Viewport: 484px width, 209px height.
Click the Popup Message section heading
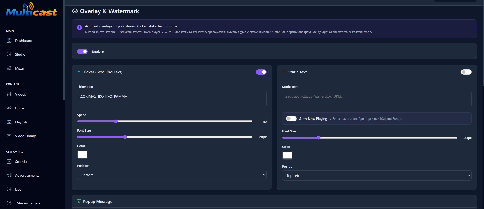pyautogui.click(x=98, y=202)
